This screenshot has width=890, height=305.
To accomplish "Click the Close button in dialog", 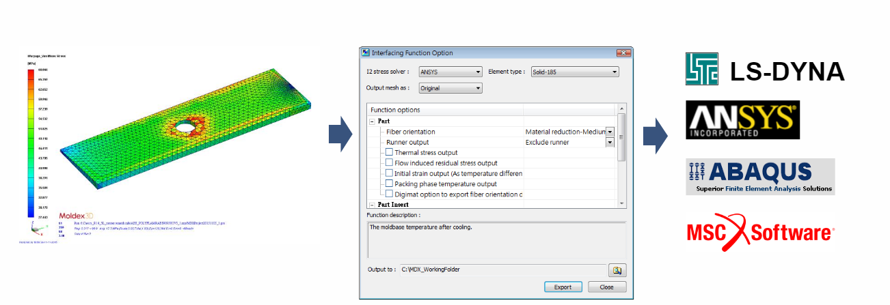I will tap(606, 287).
